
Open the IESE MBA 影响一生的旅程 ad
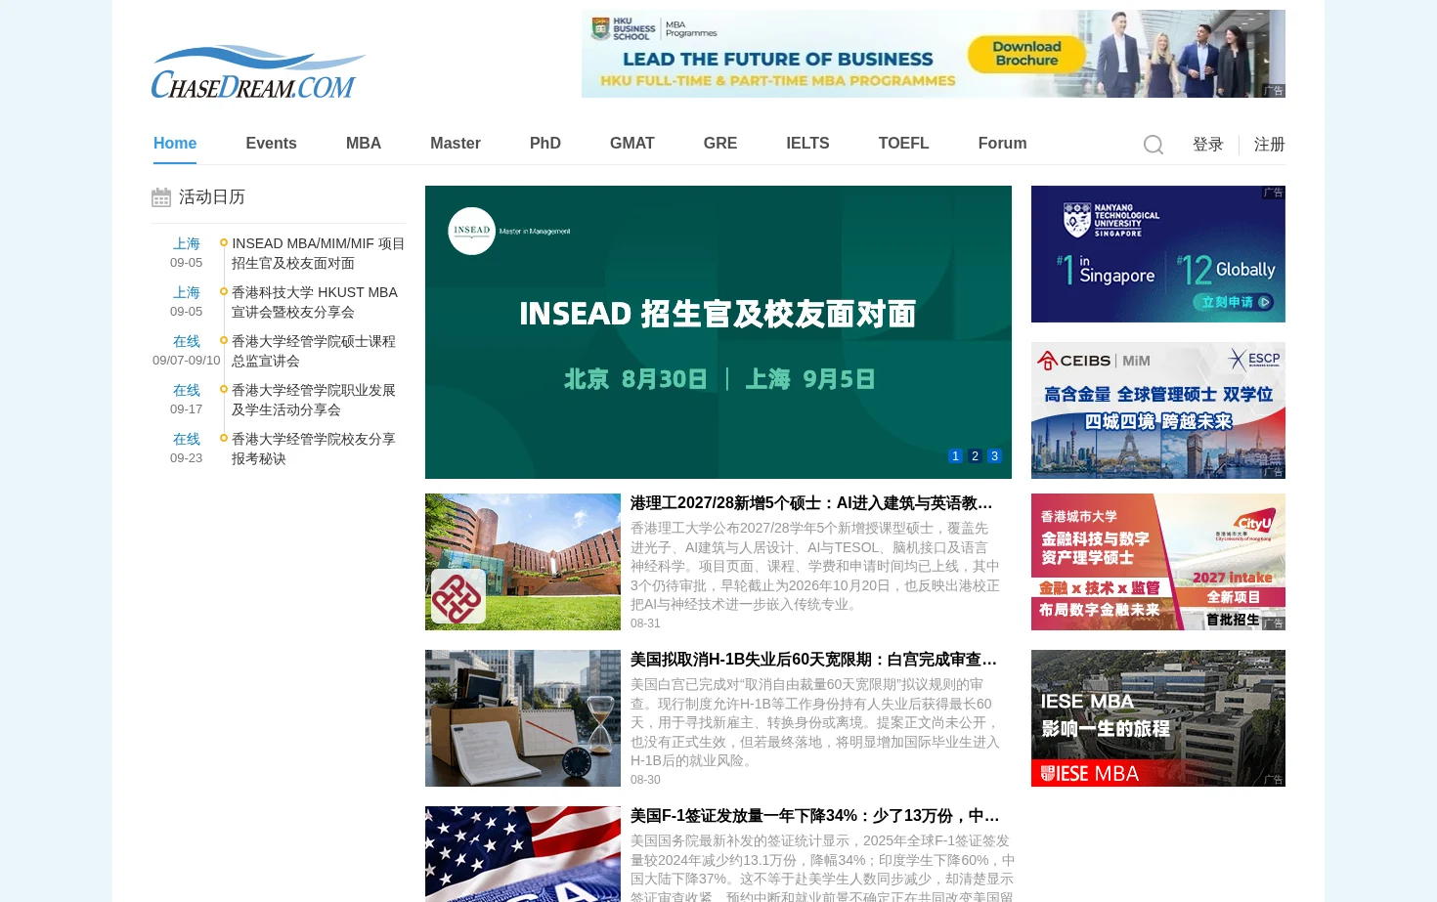click(x=1158, y=718)
